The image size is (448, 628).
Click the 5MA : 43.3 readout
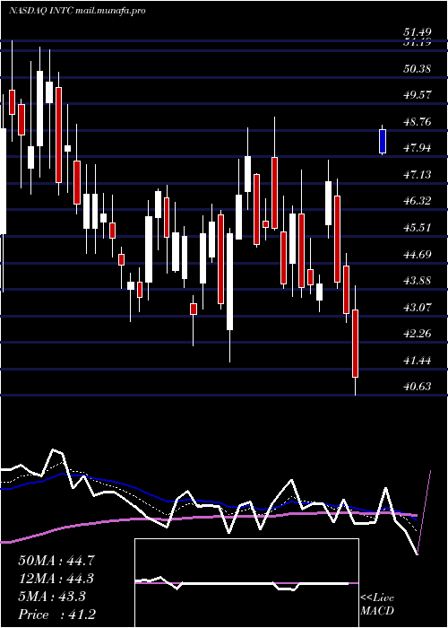[x=52, y=597]
